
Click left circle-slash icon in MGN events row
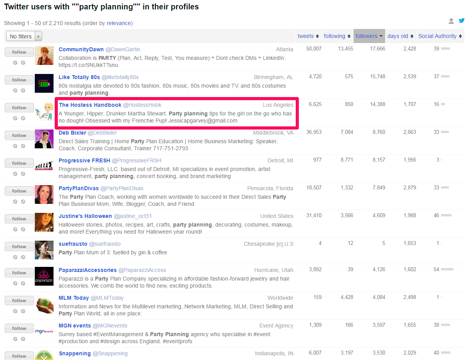pyautogui.click(x=15, y=339)
